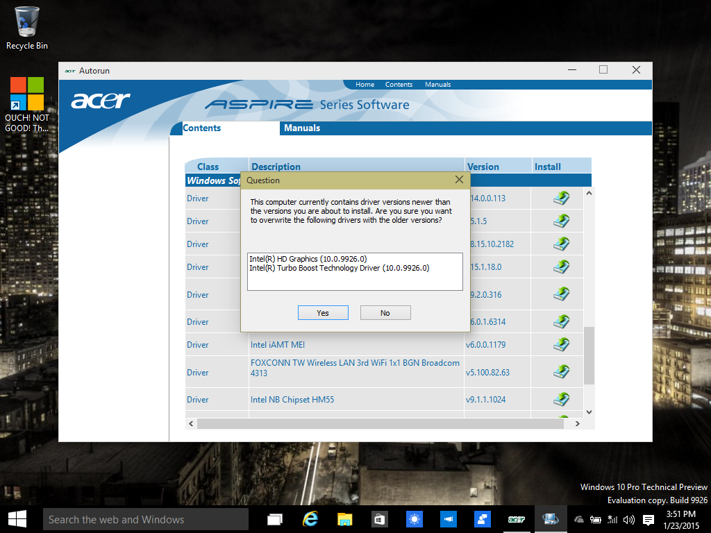This screenshot has height=533, width=711.
Task: Open File Explorer from the taskbar
Action: [x=344, y=519]
